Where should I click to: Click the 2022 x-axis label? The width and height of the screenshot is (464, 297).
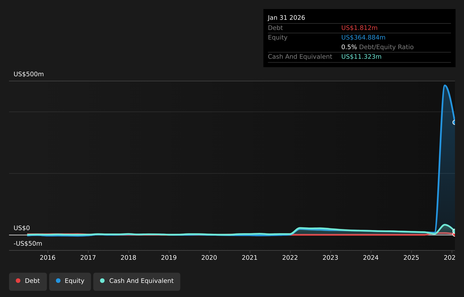290,258
